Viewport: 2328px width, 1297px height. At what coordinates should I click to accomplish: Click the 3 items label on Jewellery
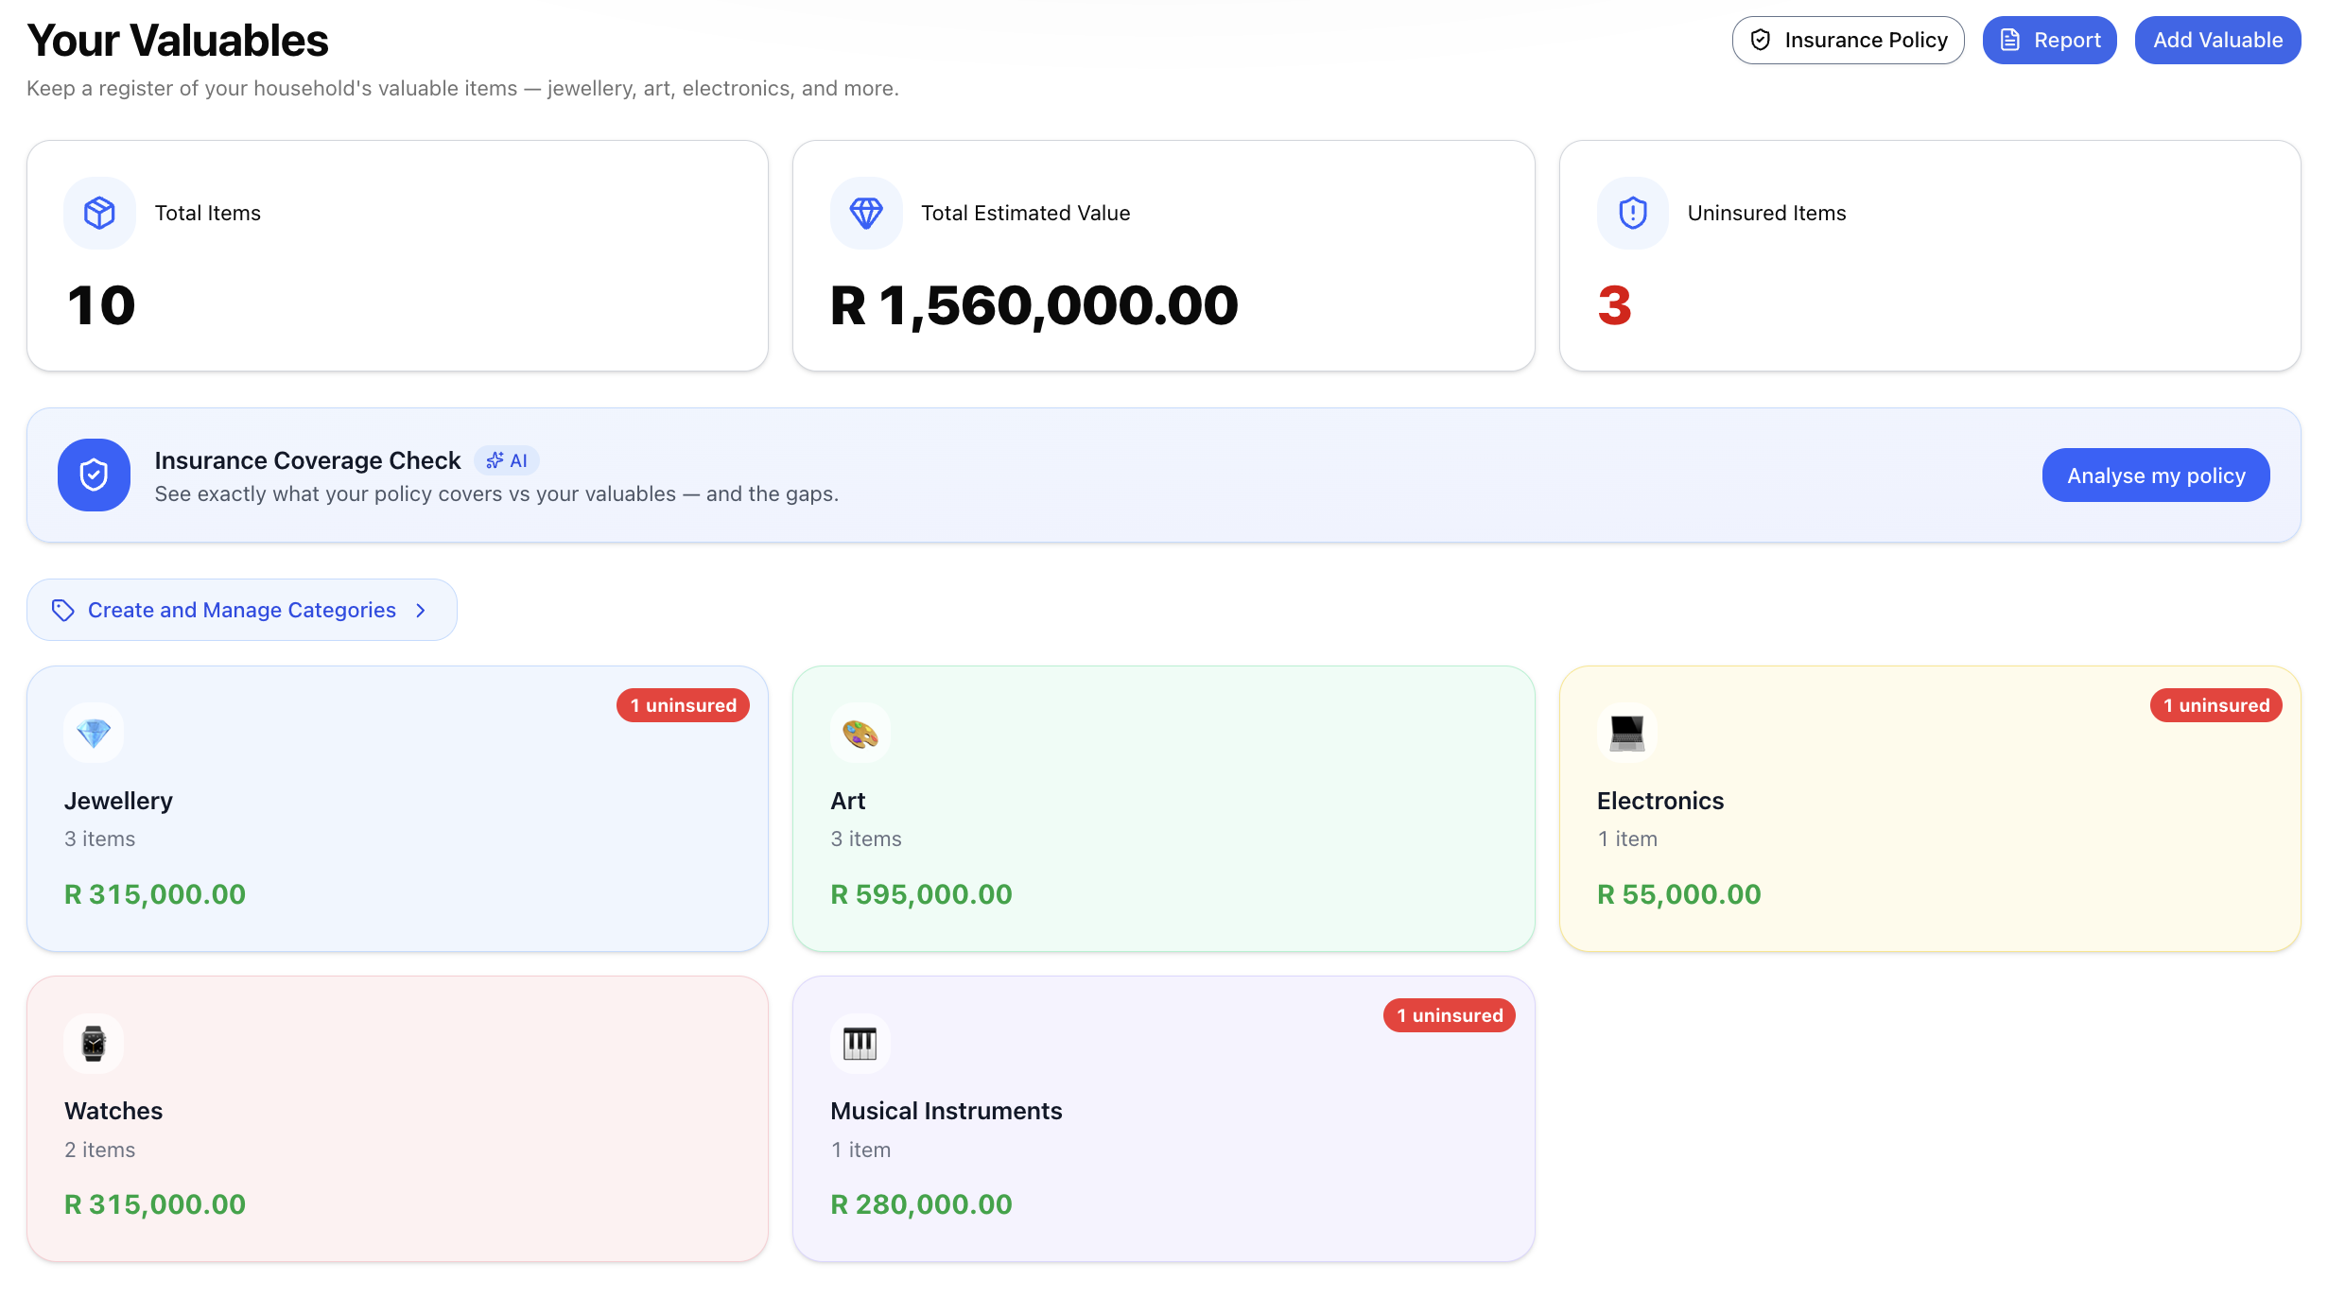point(99,839)
